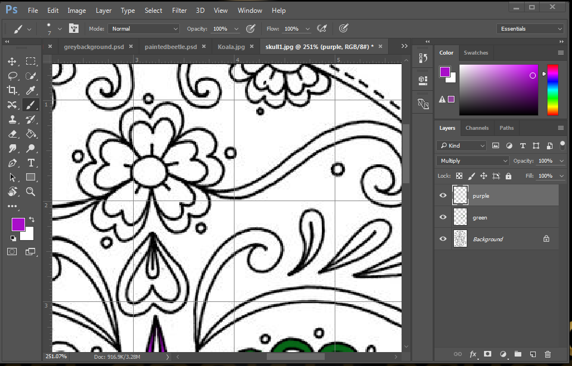Expand the brush Mode dropdown set to Normal
The height and width of the screenshot is (366, 572).
[144, 29]
